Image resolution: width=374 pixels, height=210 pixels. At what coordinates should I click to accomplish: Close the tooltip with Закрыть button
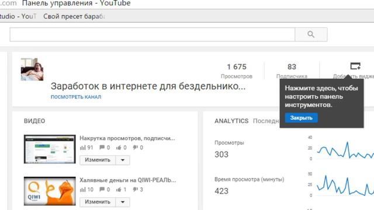click(302, 118)
